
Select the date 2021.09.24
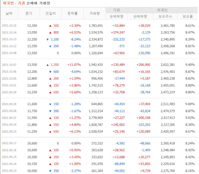click(9, 125)
